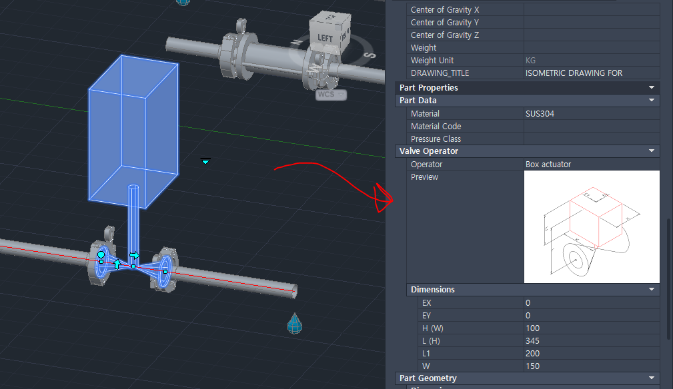673x389 pixels.
Task: Click the teal sphere marker at the top of the viewport
Action: coord(182,3)
